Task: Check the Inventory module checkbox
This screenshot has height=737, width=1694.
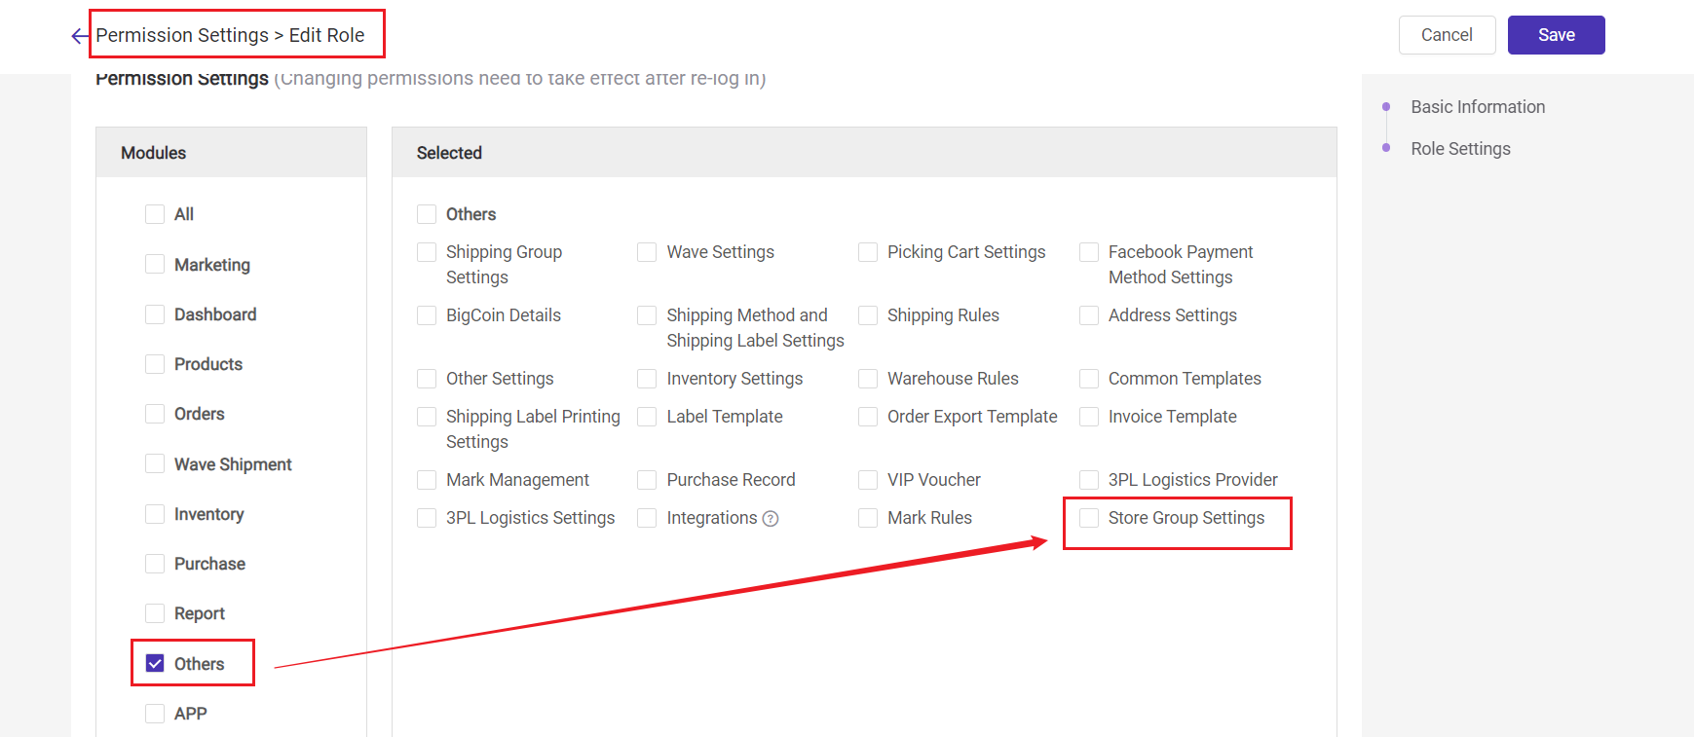Action: tap(155, 513)
